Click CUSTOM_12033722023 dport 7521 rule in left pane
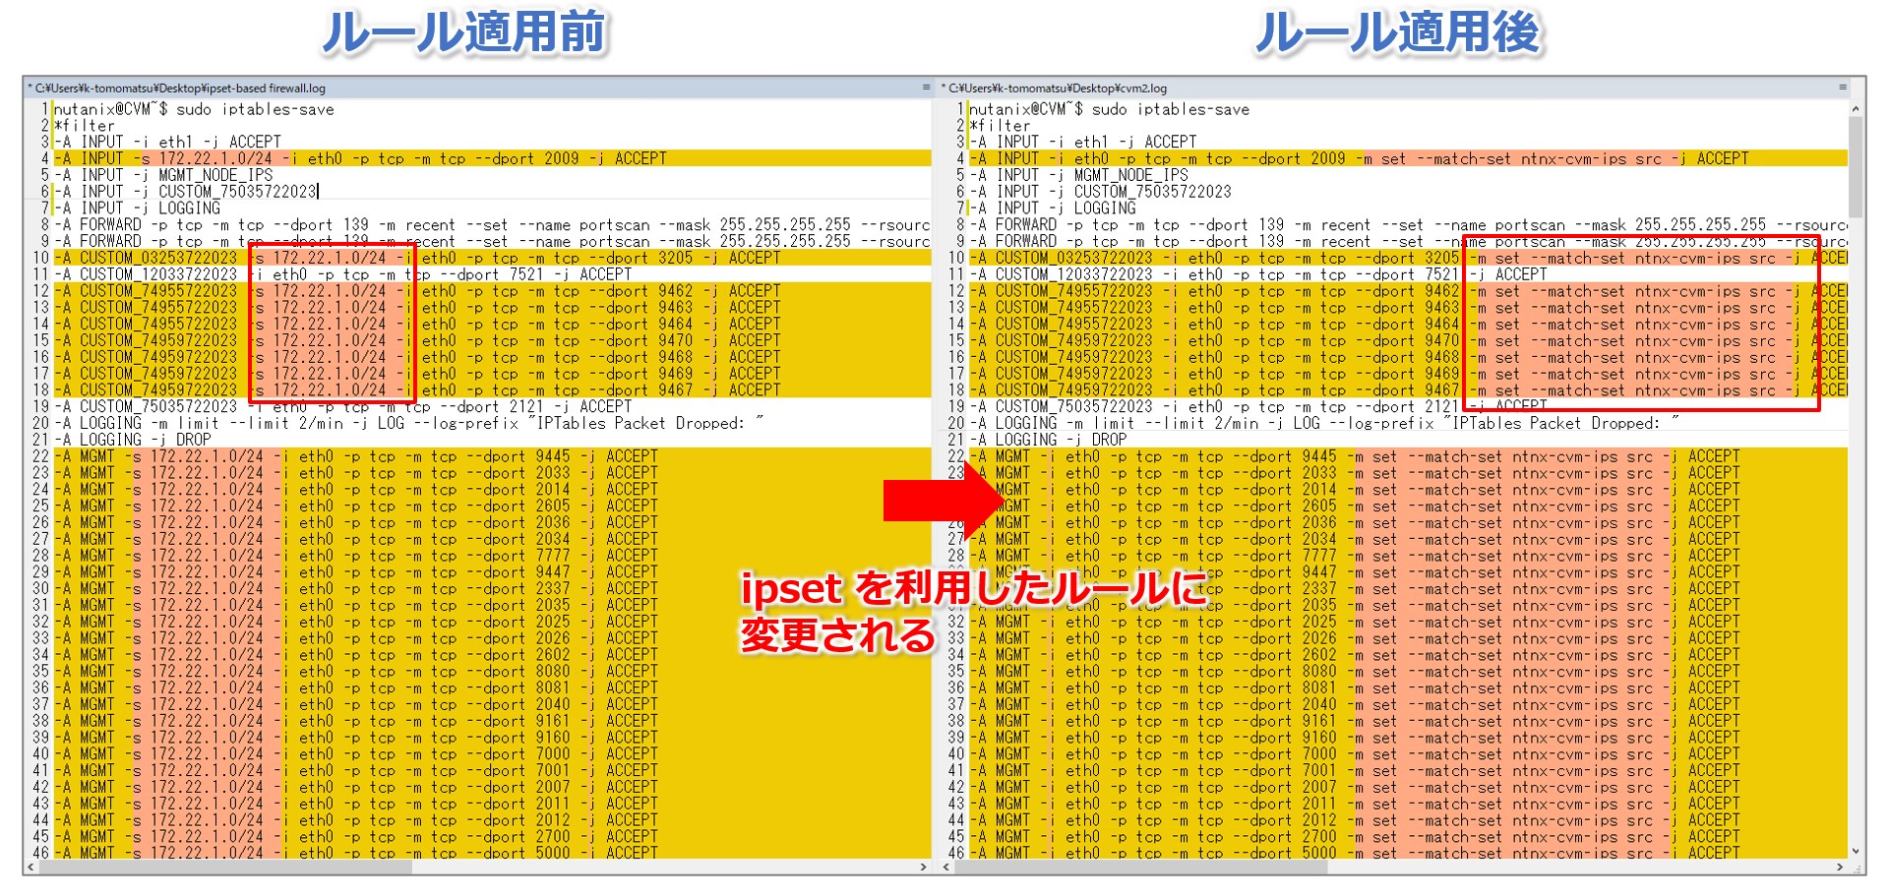This screenshot has height=895, width=1889. 342,274
